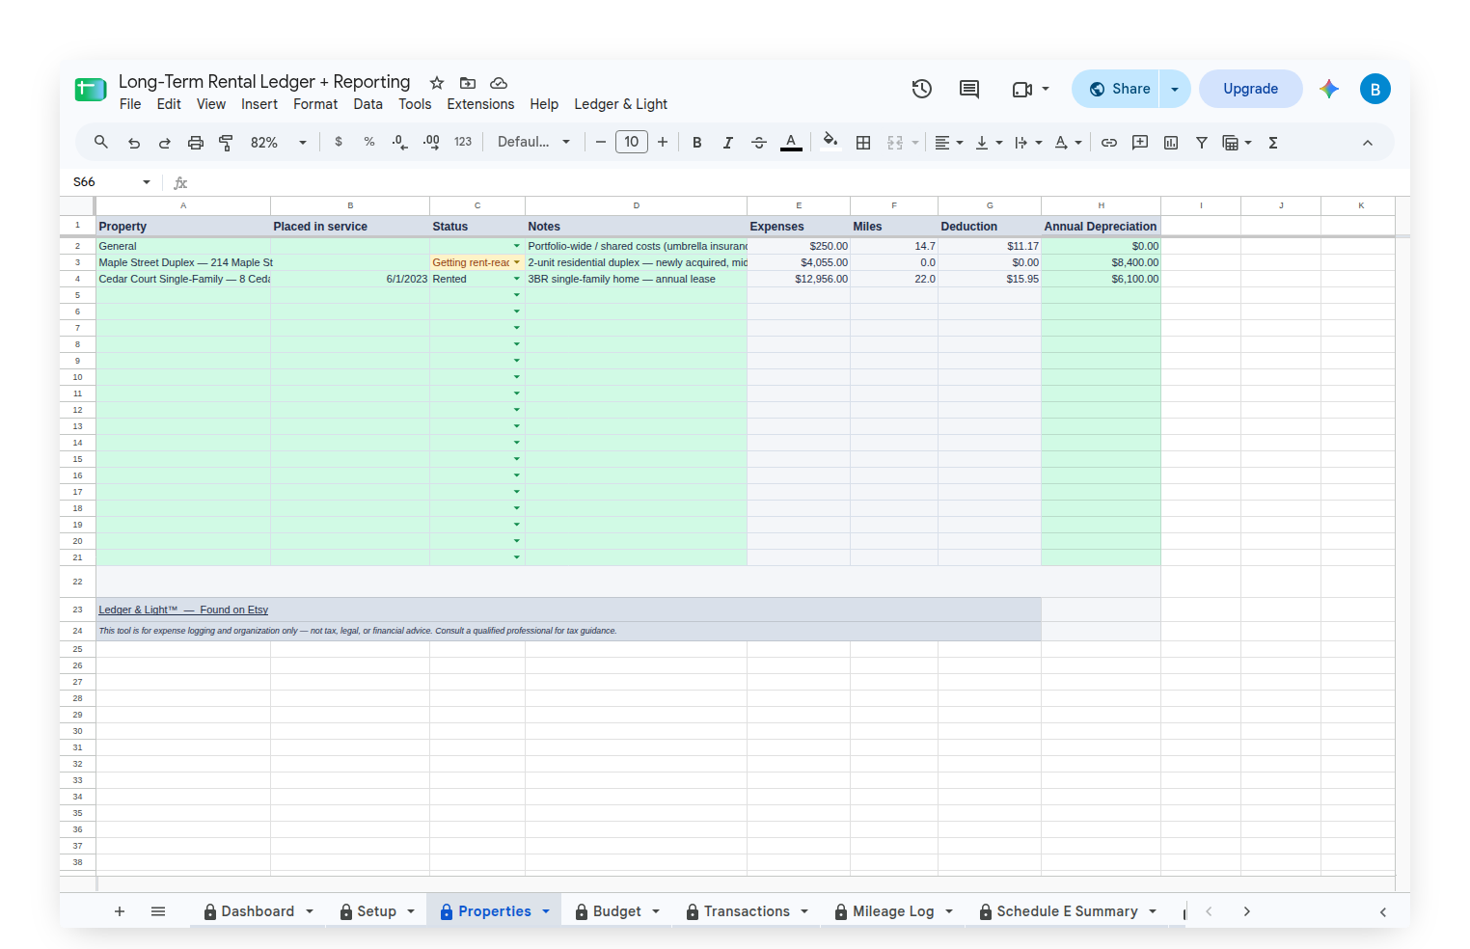
Task: Click the Share button
Action: (1116, 89)
